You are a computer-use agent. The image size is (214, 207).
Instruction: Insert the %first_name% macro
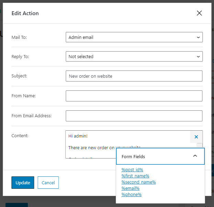tap(135, 176)
